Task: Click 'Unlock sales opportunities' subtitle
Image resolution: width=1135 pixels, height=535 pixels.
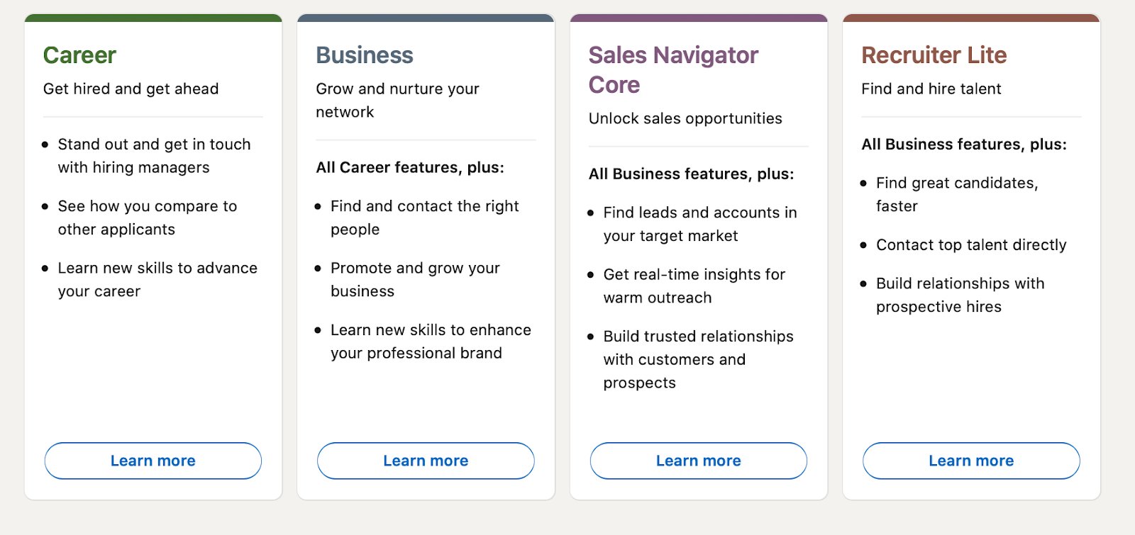Action: click(685, 119)
